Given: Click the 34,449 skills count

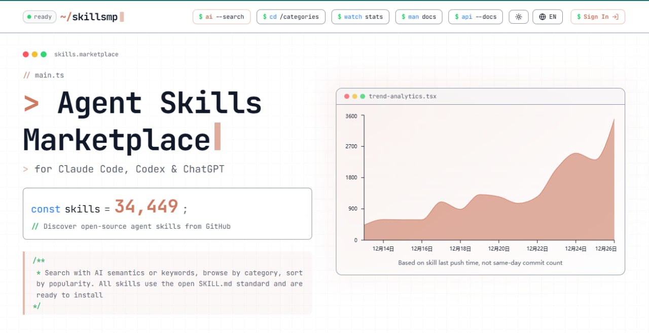Looking at the screenshot, I should [146, 206].
